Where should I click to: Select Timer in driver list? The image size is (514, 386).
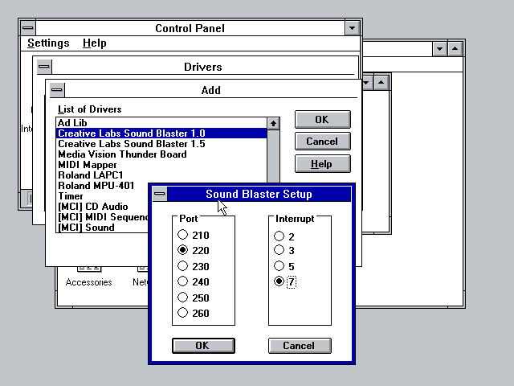click(x=102, y=196)
